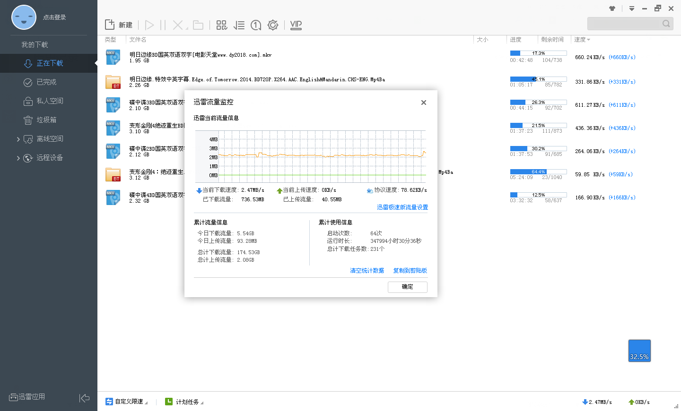Viewport: 681px width, 411px height.
Task: Click 迅雷极速版流量设置 link in dialog
Action: (402, 207)
